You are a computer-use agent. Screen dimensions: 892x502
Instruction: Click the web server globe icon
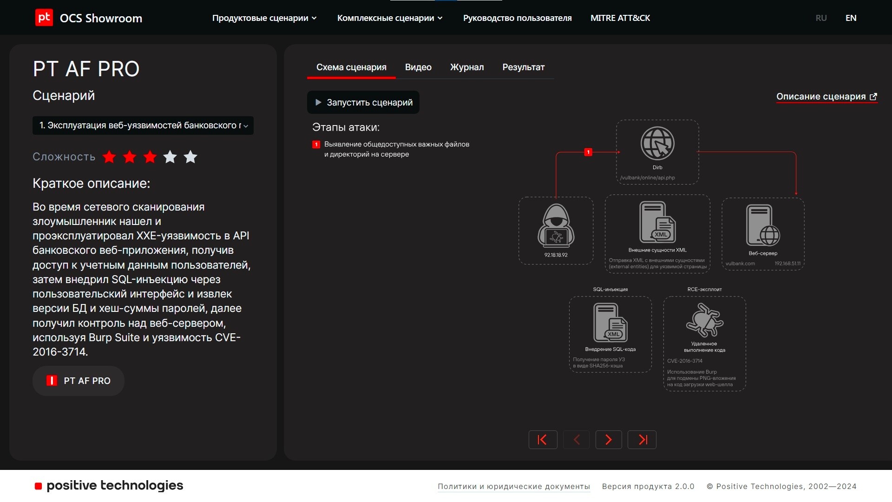[763, 225]
